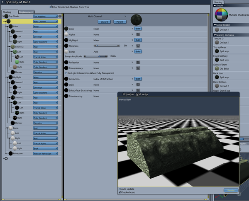Click the Alpha channel remove icon
Image resolution: width=249 pixels, height=201 pixels.
point(138,34)
